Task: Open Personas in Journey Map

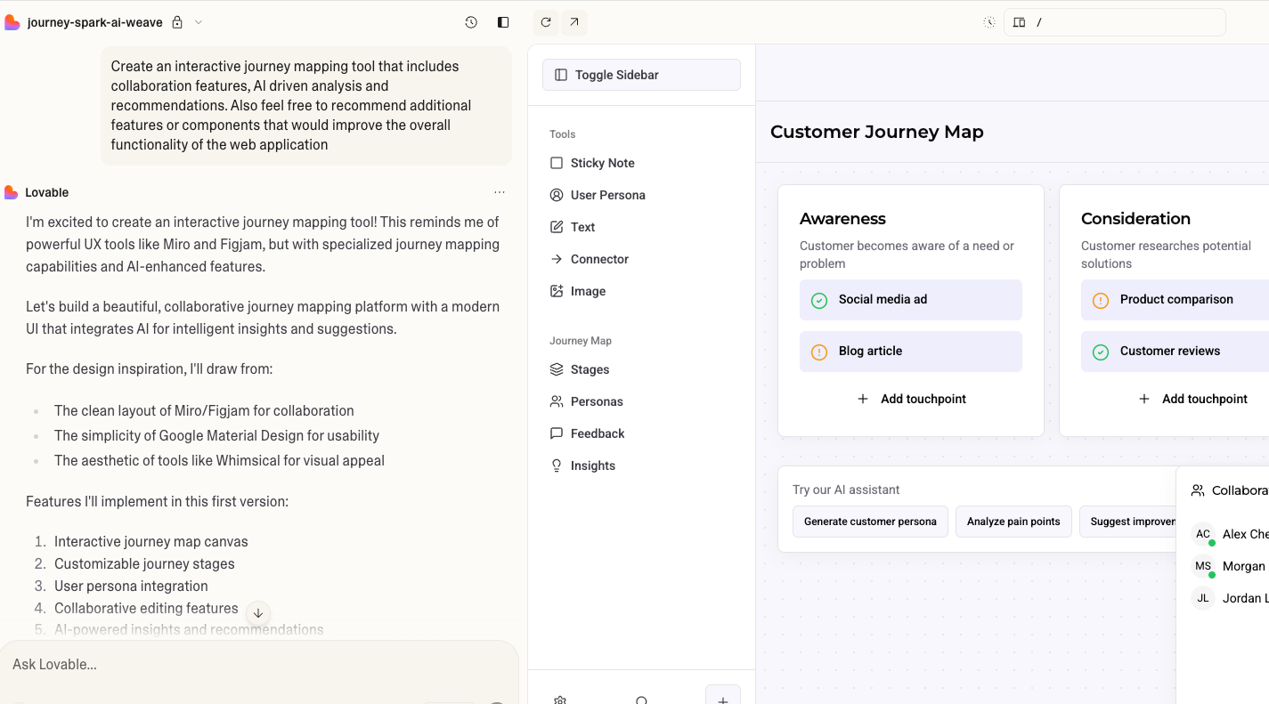Action: pos(641,401)
